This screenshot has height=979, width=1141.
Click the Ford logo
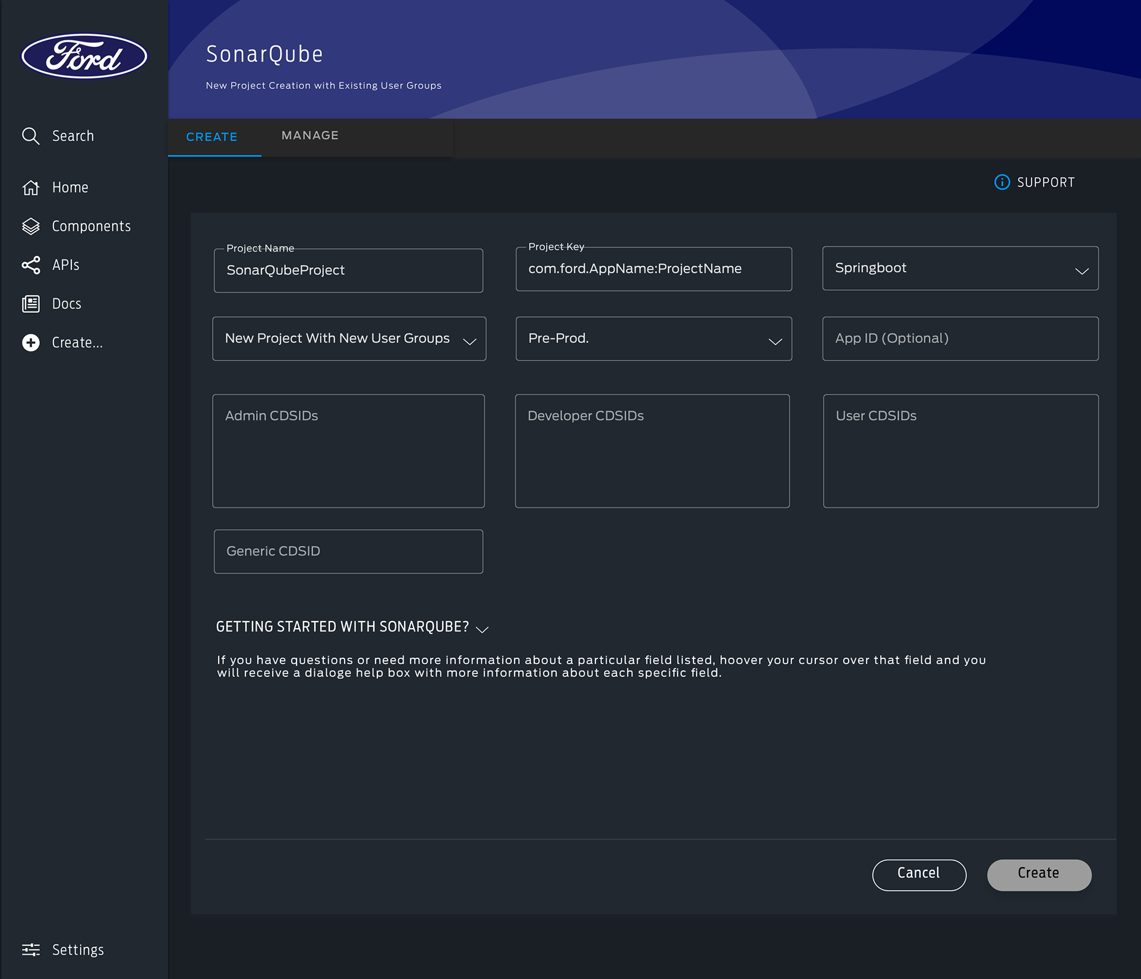[x=84, y=56]
